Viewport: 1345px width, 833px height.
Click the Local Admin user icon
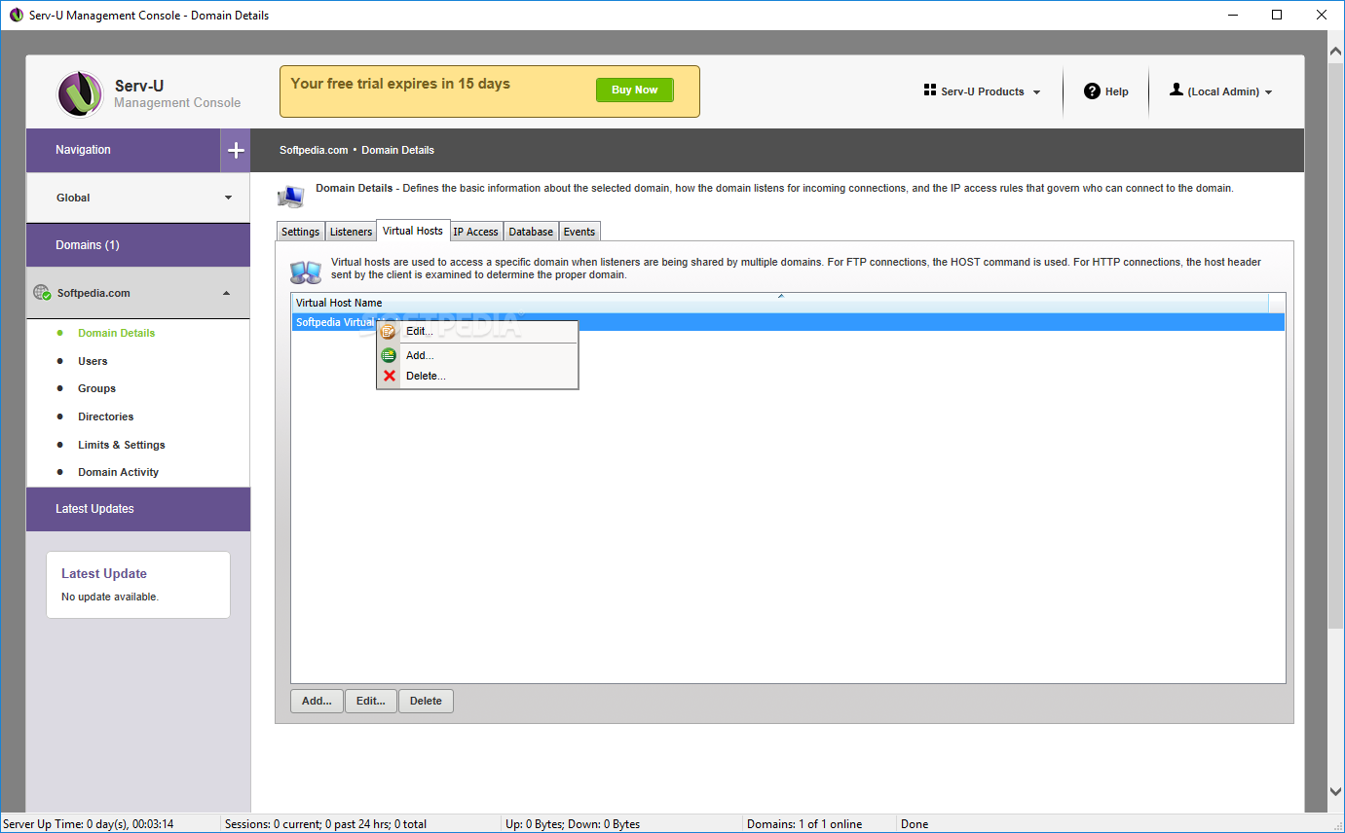pos(1177,90)
